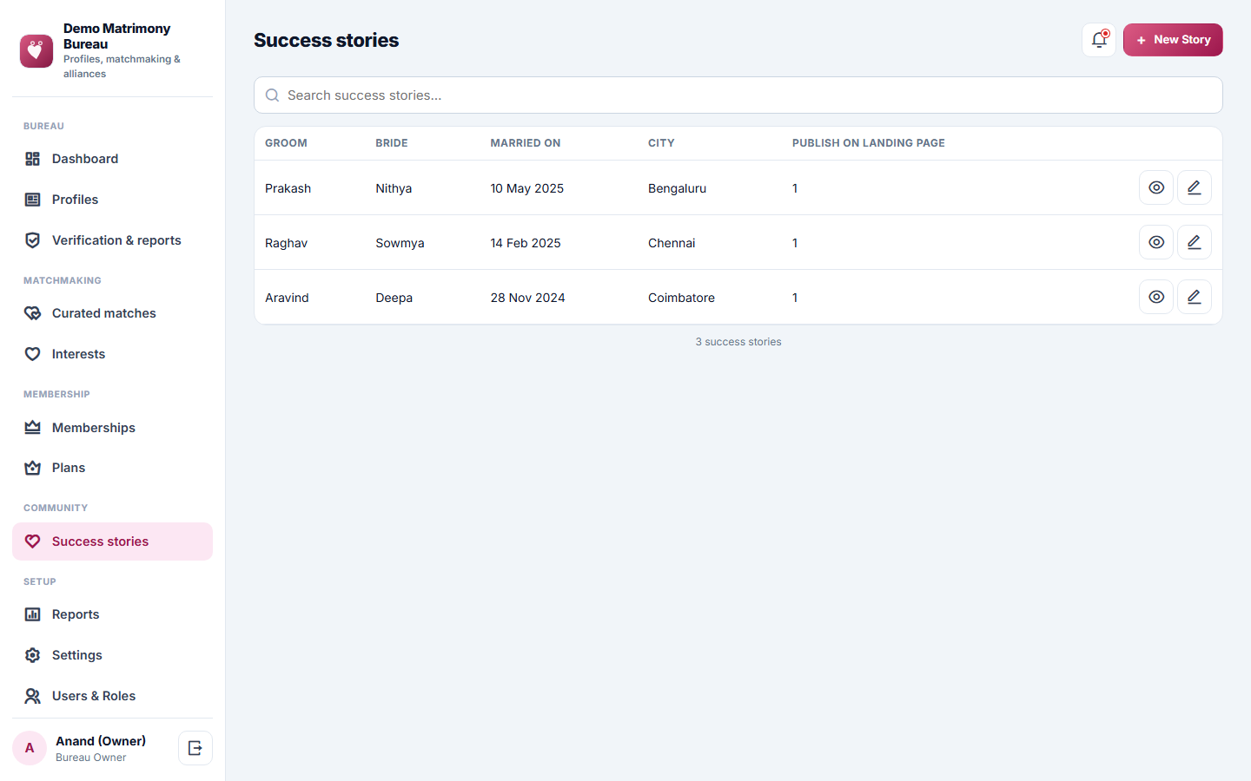Click the Settings gear icon
Viewport: 1251px width, 781px height.
33,655
